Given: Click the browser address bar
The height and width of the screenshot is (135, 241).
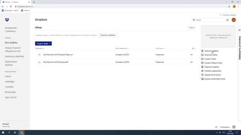Looking at the screenshot, I should tap(120, 6).
